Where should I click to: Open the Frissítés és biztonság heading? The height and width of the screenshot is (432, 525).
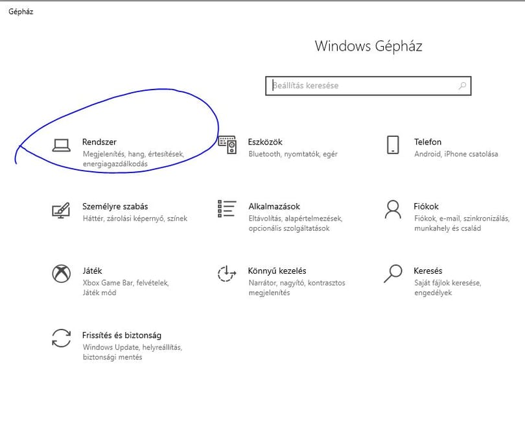[x=122, y=335]
